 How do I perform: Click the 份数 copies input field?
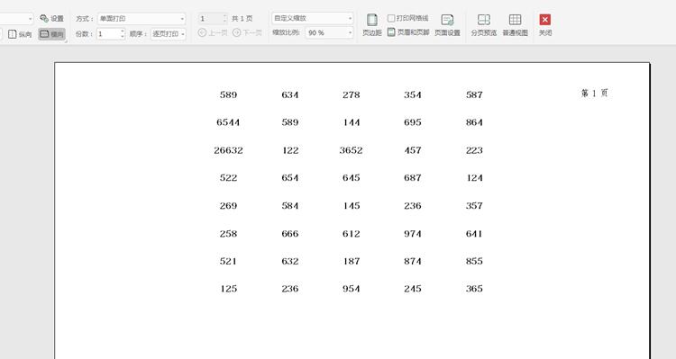pos(108,33)
